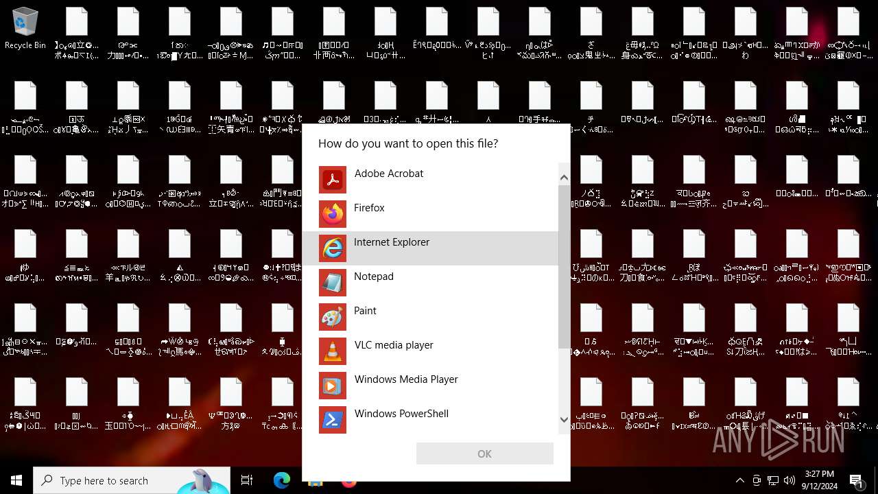Viewport: 878px width, 494px height.
Task: Open the notification center icon
Action: [x=857, y=480]
